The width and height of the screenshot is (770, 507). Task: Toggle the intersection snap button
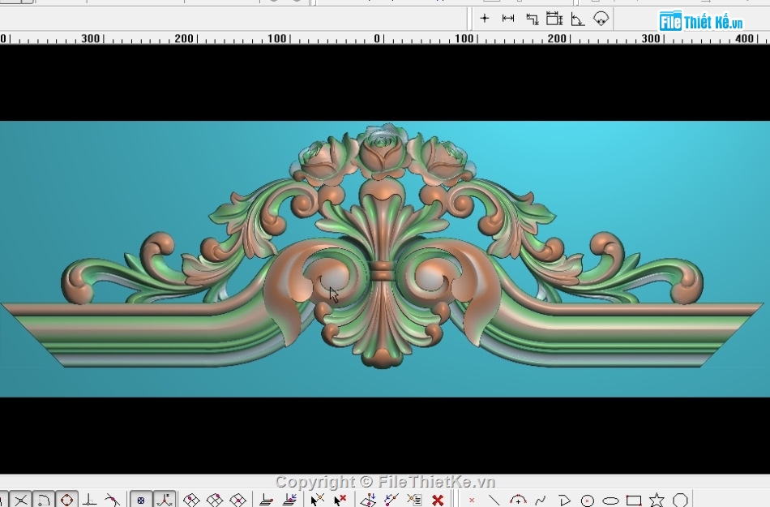pyautogui.click(x=21, y=501)
